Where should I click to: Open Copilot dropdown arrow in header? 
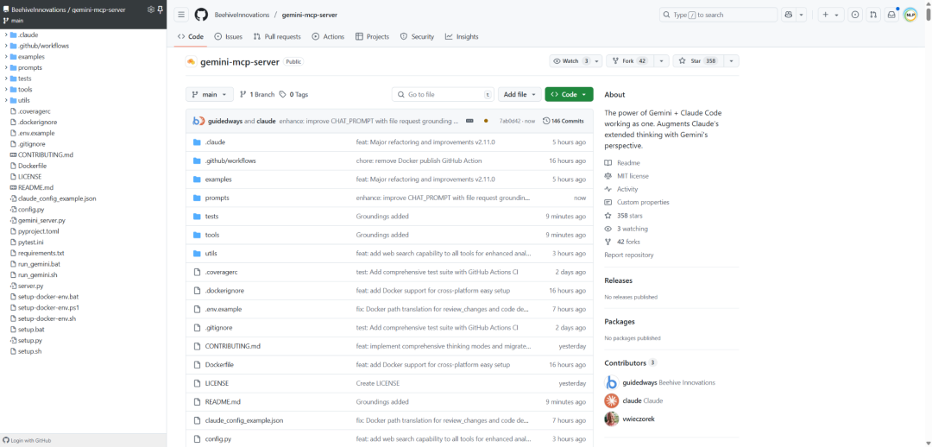(801, 15)
